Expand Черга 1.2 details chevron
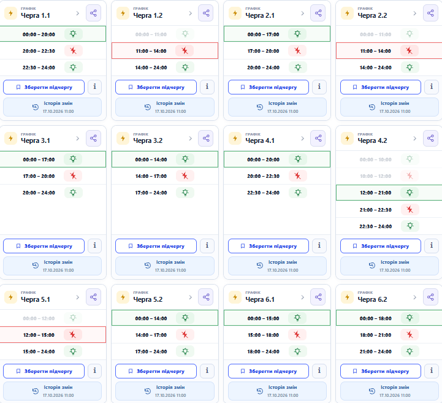 point(190,13)
